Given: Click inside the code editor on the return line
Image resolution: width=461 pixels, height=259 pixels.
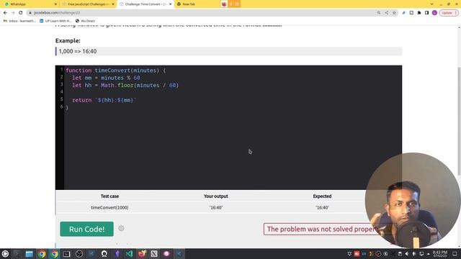Looking at the screenshot, I should click(x=104, y=100).
